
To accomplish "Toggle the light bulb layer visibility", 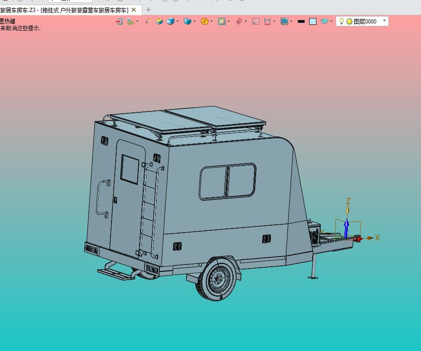I will tap(341, 21).
